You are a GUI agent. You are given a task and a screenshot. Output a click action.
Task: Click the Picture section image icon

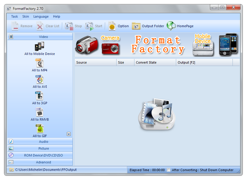click(11, 148)
